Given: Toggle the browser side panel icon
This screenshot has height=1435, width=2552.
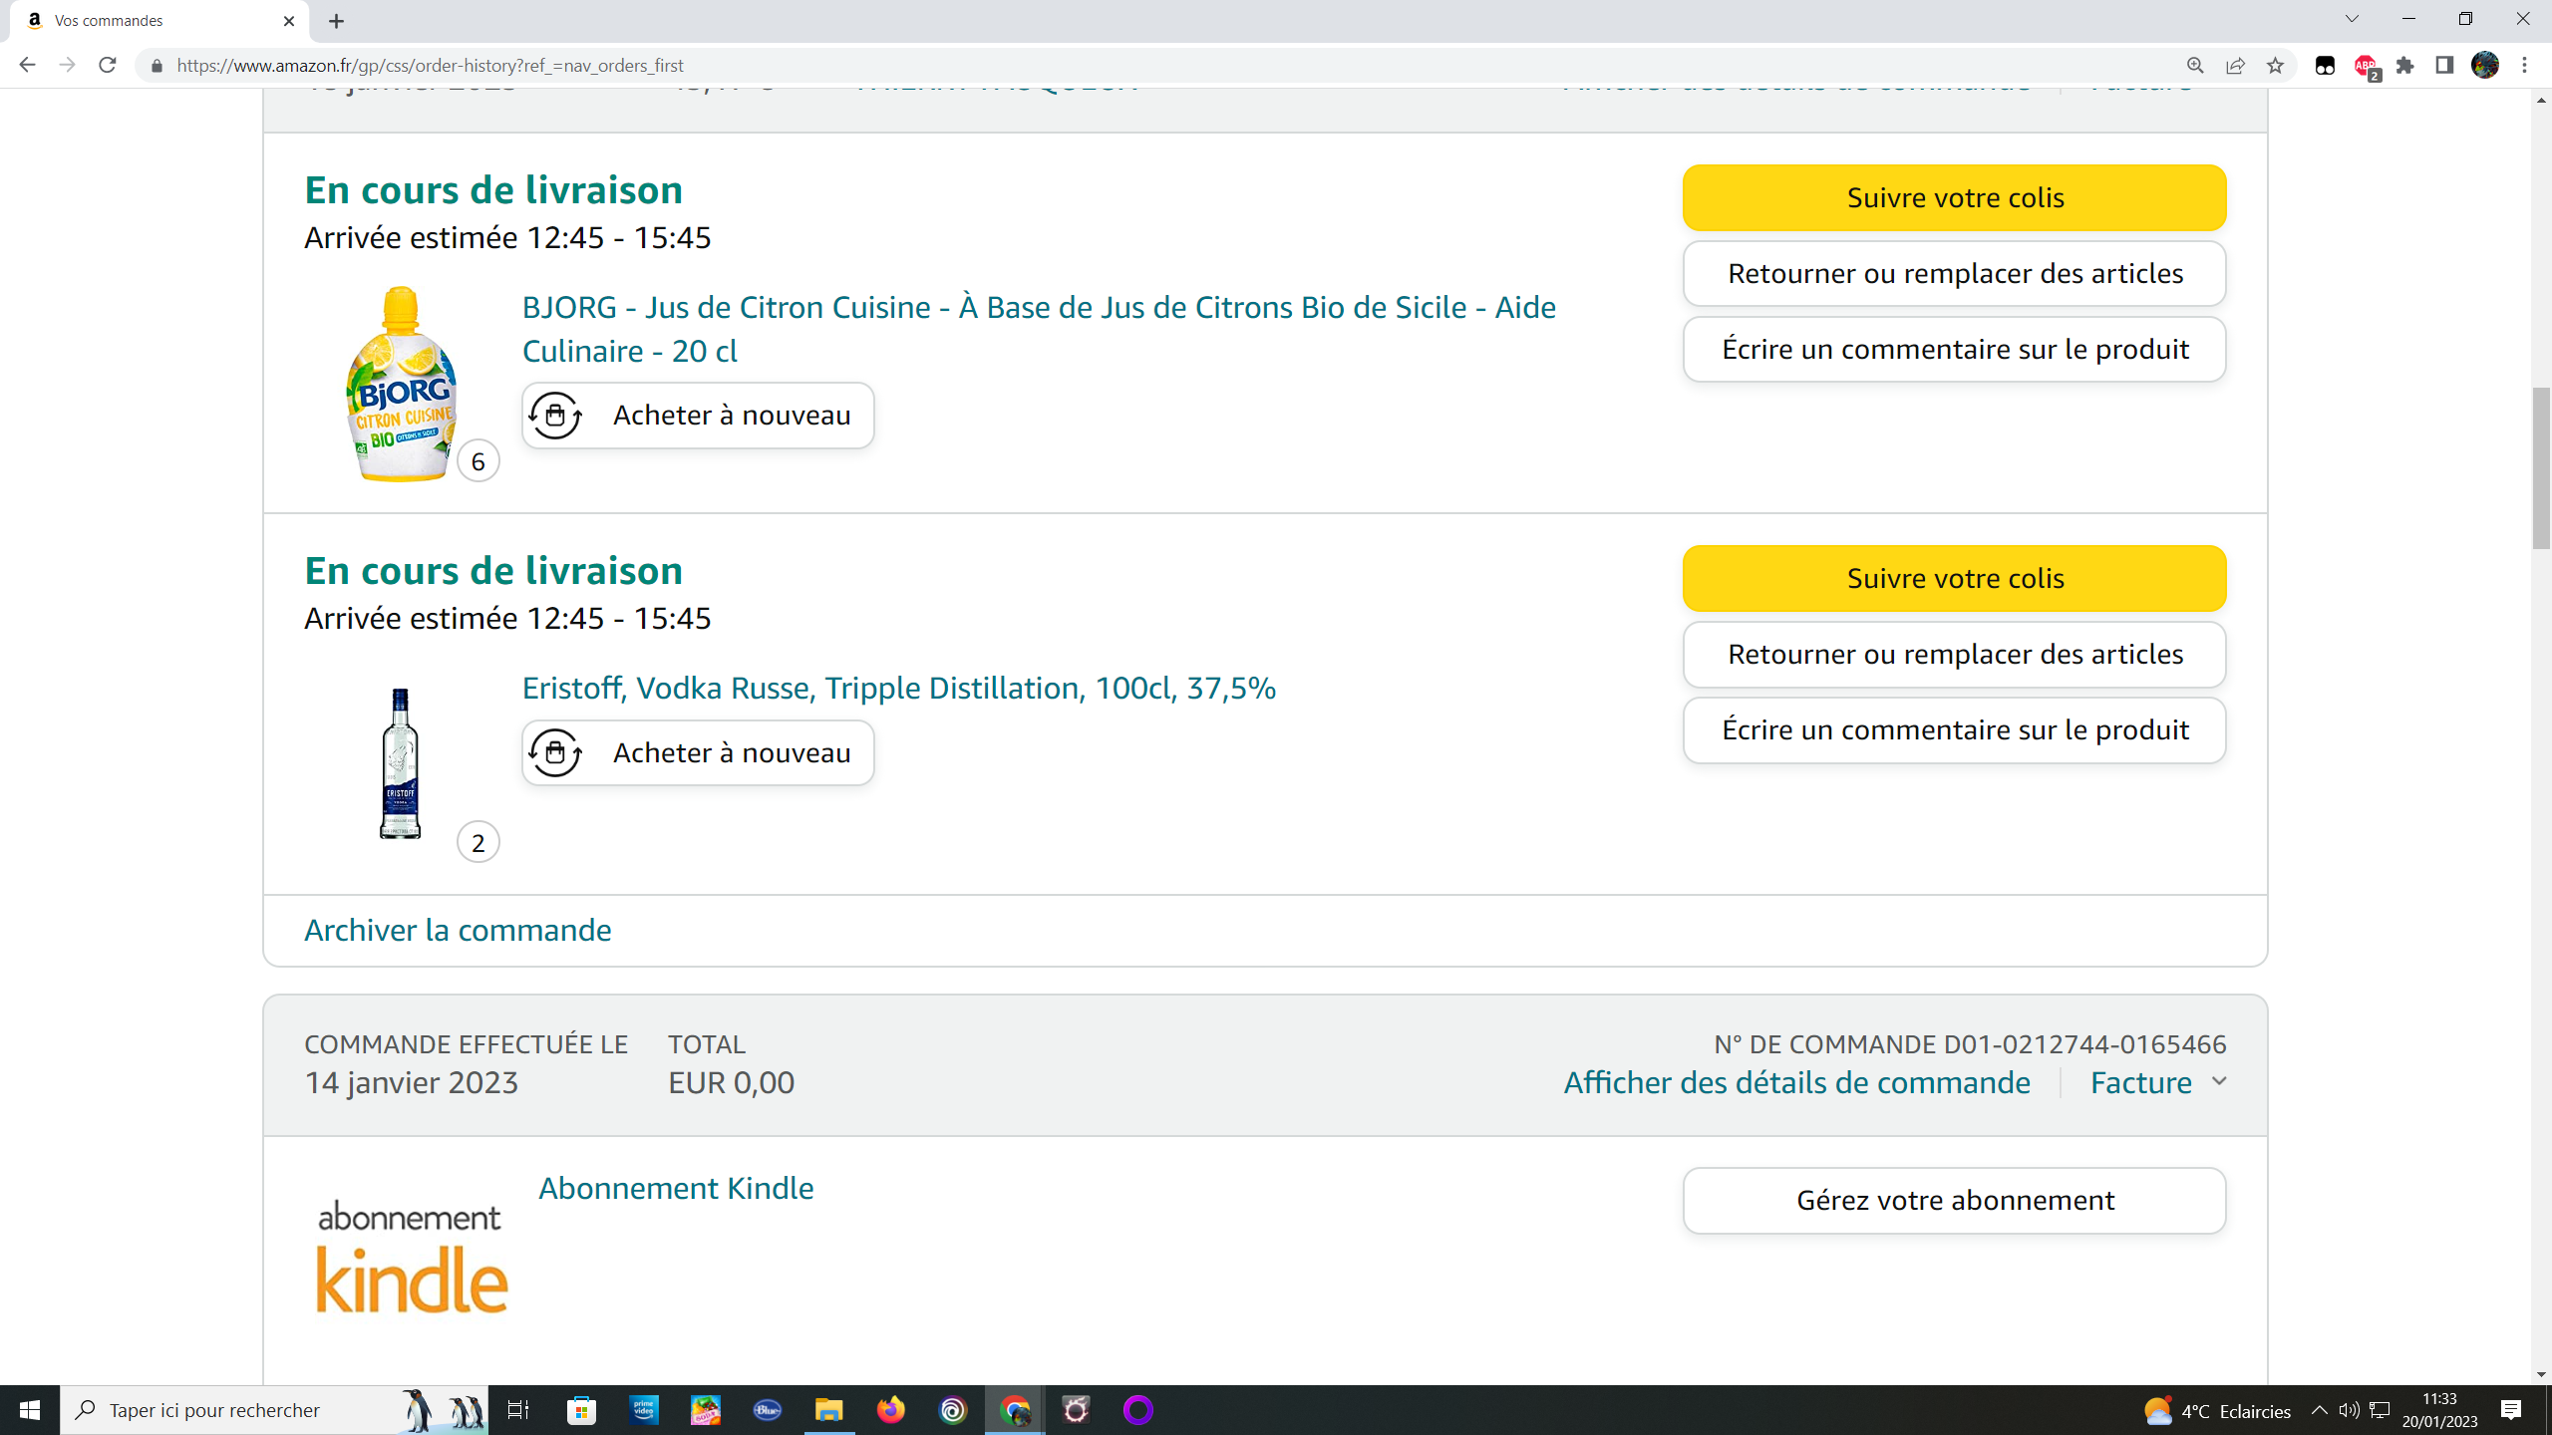Looking at the screenshot, I should coord(2444,65).
